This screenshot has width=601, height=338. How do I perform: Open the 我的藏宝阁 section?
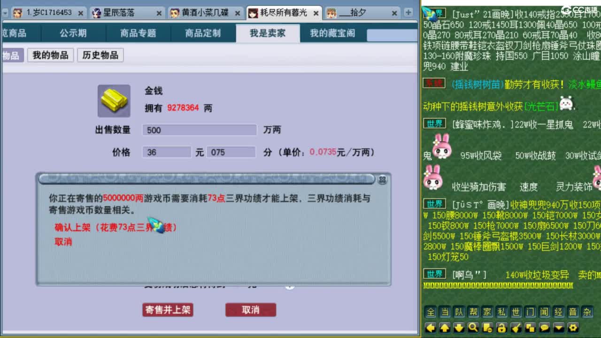(x=332, y=33)
